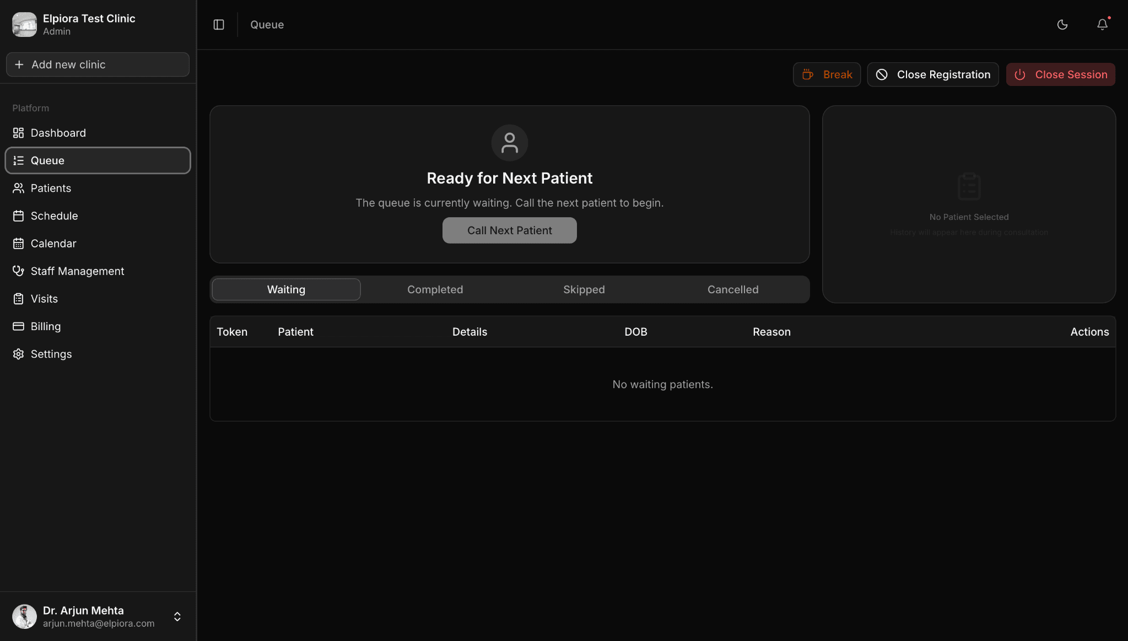Switch theme with the moon icon
Image resolution: width=1128 pixels, height=641 pixels.
point(1062,25)
